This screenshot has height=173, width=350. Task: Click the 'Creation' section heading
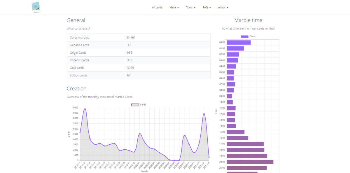point(76,88)
